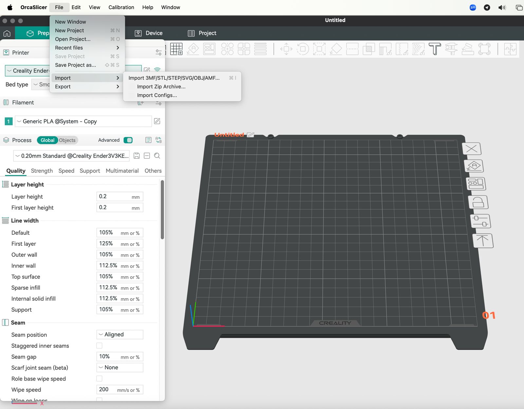Select the Text shape tool in toolbar
524x409 pixels.
tap(435, 49)
